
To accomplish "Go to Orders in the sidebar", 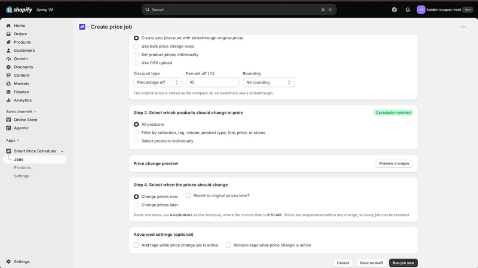I will pyautogui.click(x=20, y=34).
